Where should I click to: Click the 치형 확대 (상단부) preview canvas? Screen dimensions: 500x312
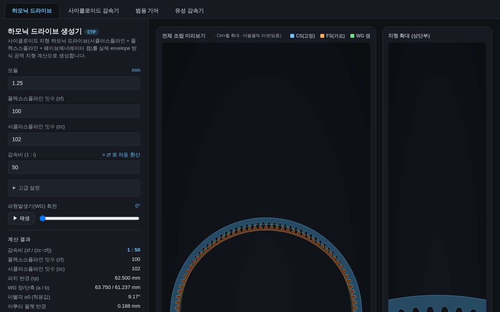click(437, 177)
